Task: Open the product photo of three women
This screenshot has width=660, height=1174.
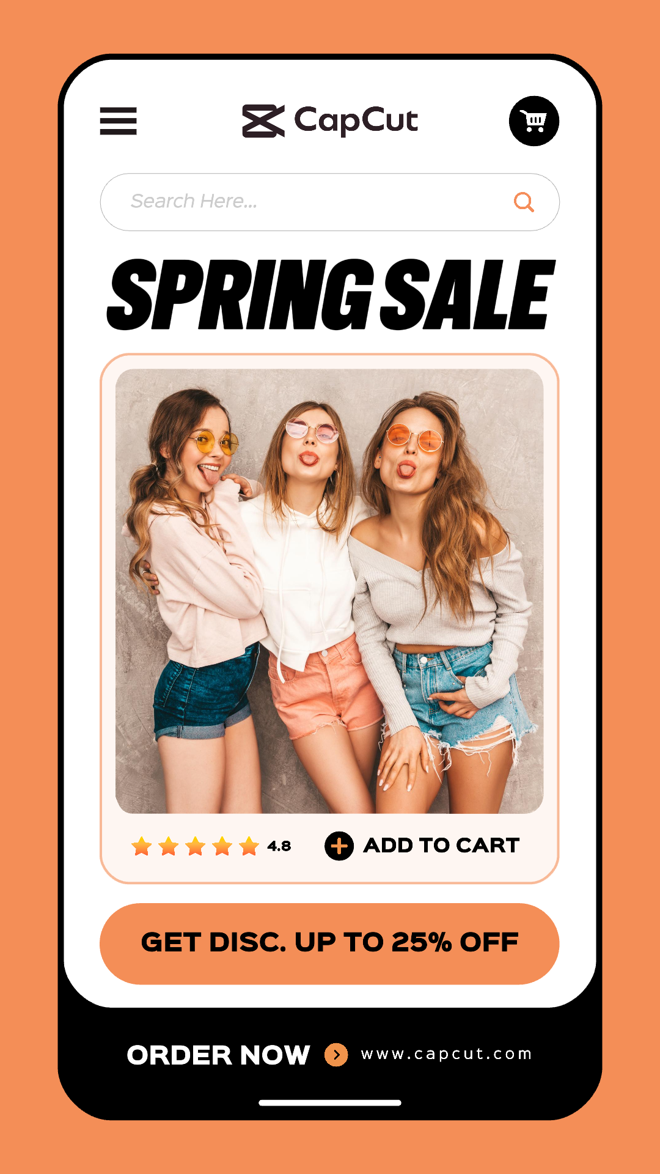Action: (329, 591)
